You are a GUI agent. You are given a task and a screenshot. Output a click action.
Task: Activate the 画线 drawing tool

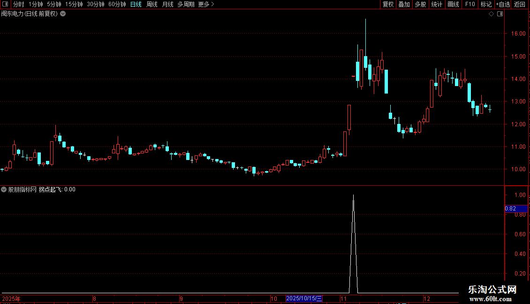(x=453, y=4)
